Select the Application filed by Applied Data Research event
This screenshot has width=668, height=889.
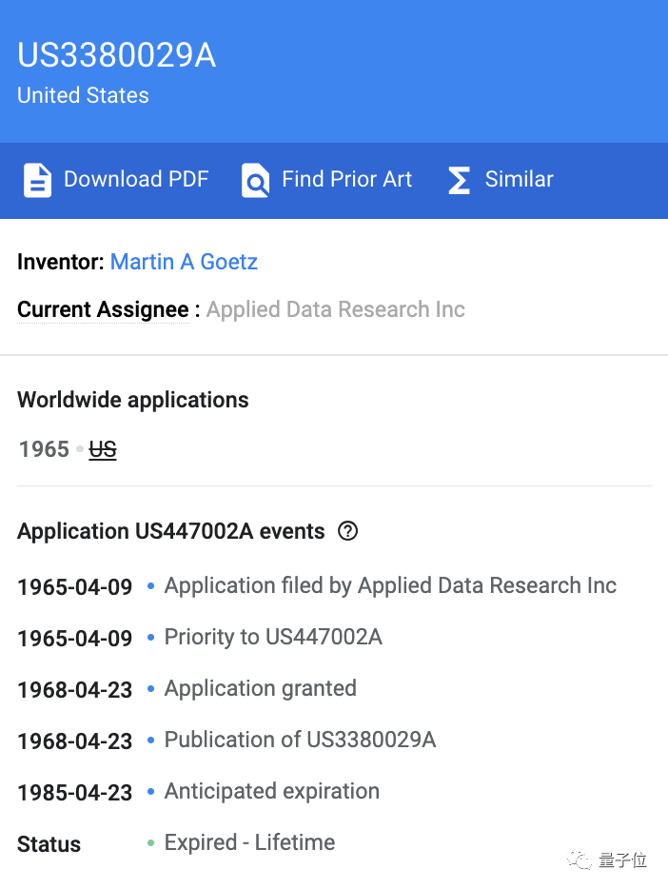[390, 585]
